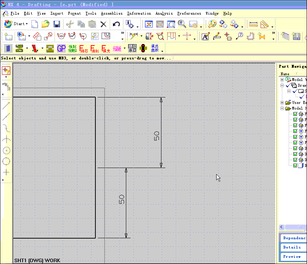
Task: Open the Format menu
Action: (x=74, y=14)
